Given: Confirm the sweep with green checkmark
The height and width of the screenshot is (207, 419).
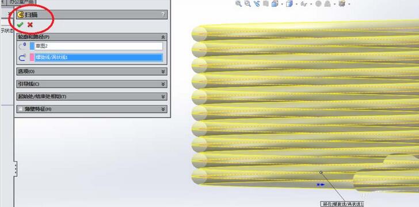Looking at the screenshot, I should tap(20, 25).
